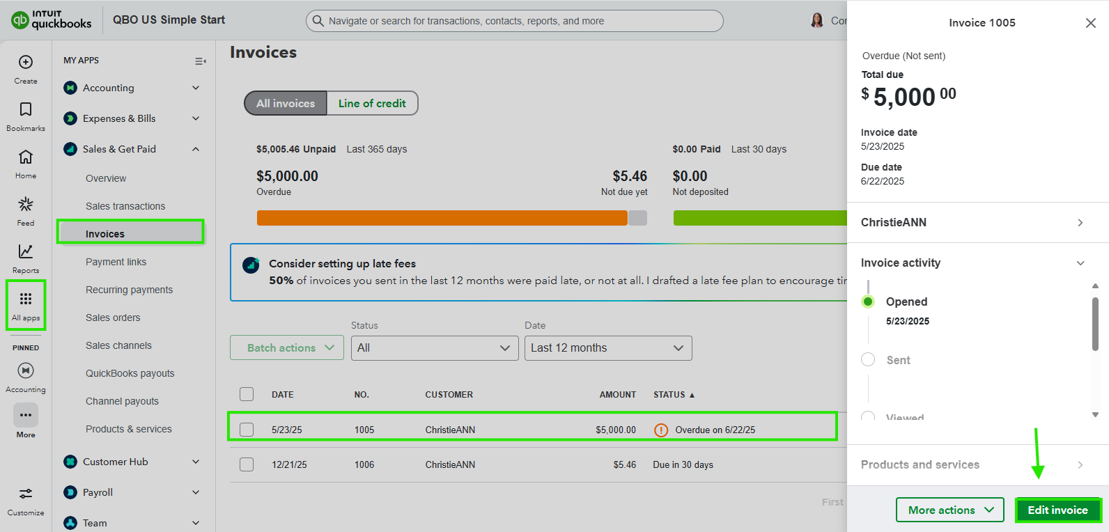Check the box for invoice 1006
Viewport: 1109px width, 532px height.
coord(247,464)
